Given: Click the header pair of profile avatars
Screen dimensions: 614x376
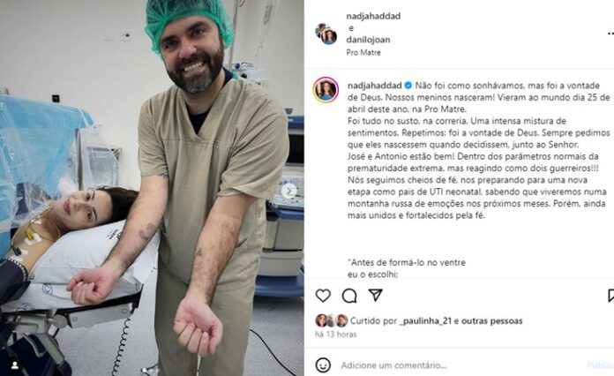Looking at the screenshot, I should (x=326, y=34).
